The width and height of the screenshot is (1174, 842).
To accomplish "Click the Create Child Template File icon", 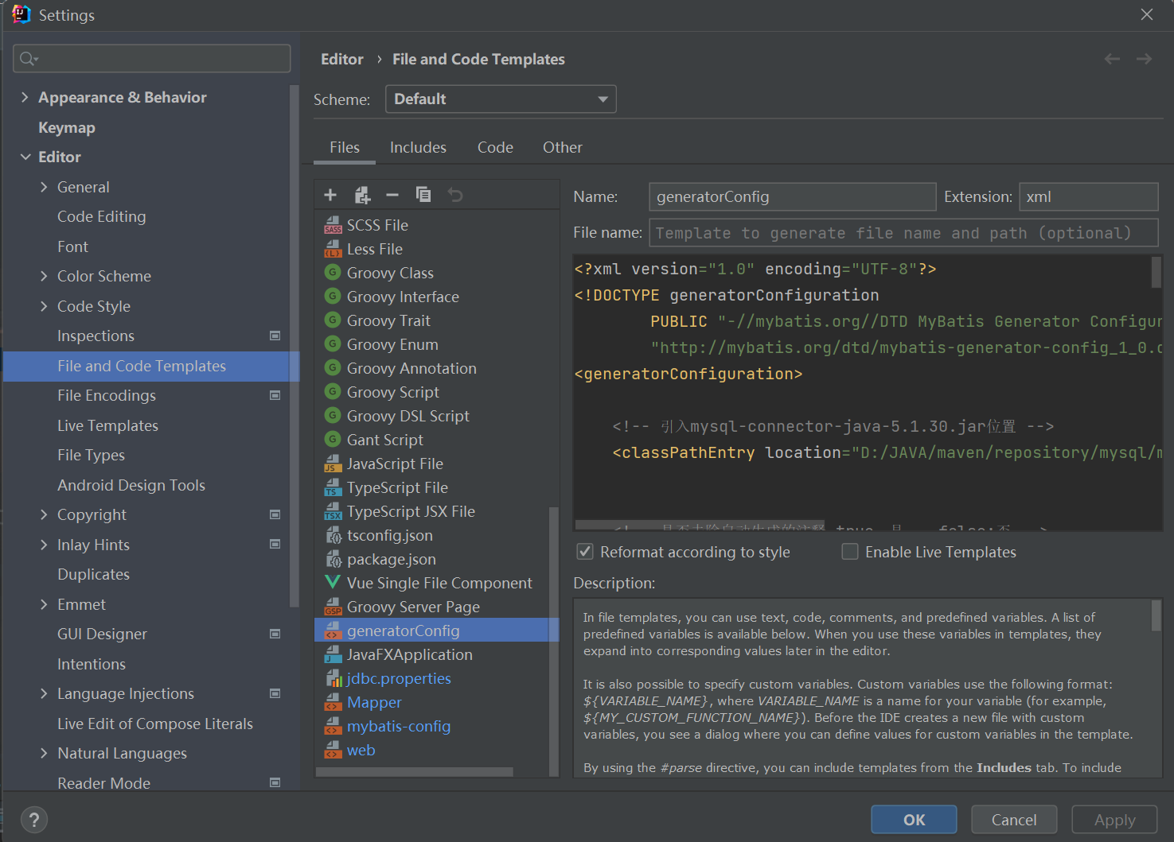I will (362, 195).
